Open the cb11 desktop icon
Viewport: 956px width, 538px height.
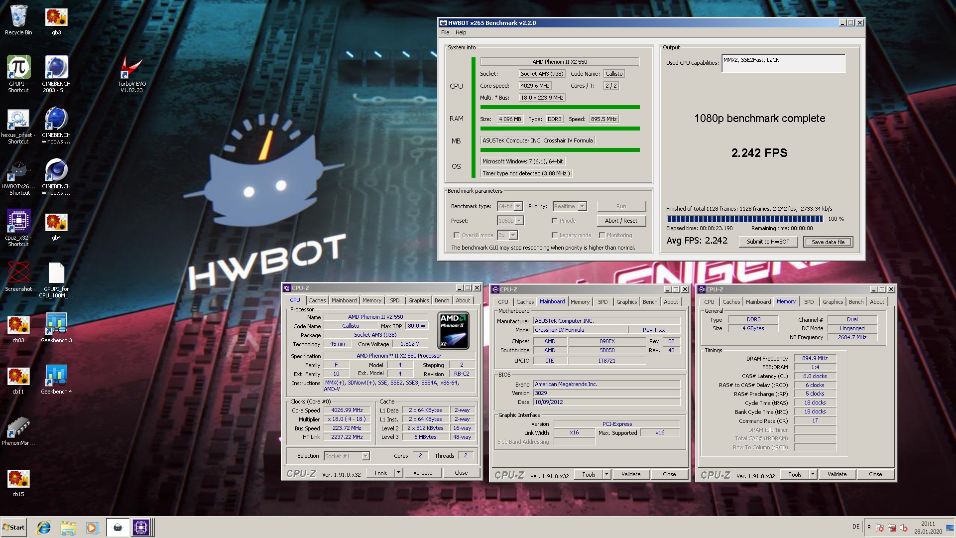pyautogui.click(x=18, y=380)
